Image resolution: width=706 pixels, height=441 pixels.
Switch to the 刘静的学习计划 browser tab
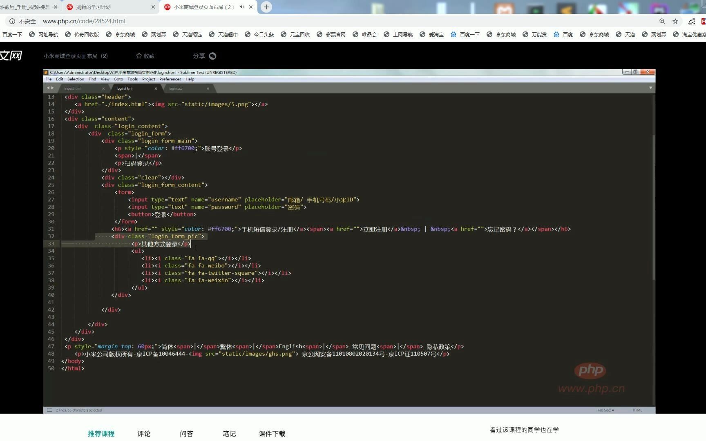click(x=110, y=7)
